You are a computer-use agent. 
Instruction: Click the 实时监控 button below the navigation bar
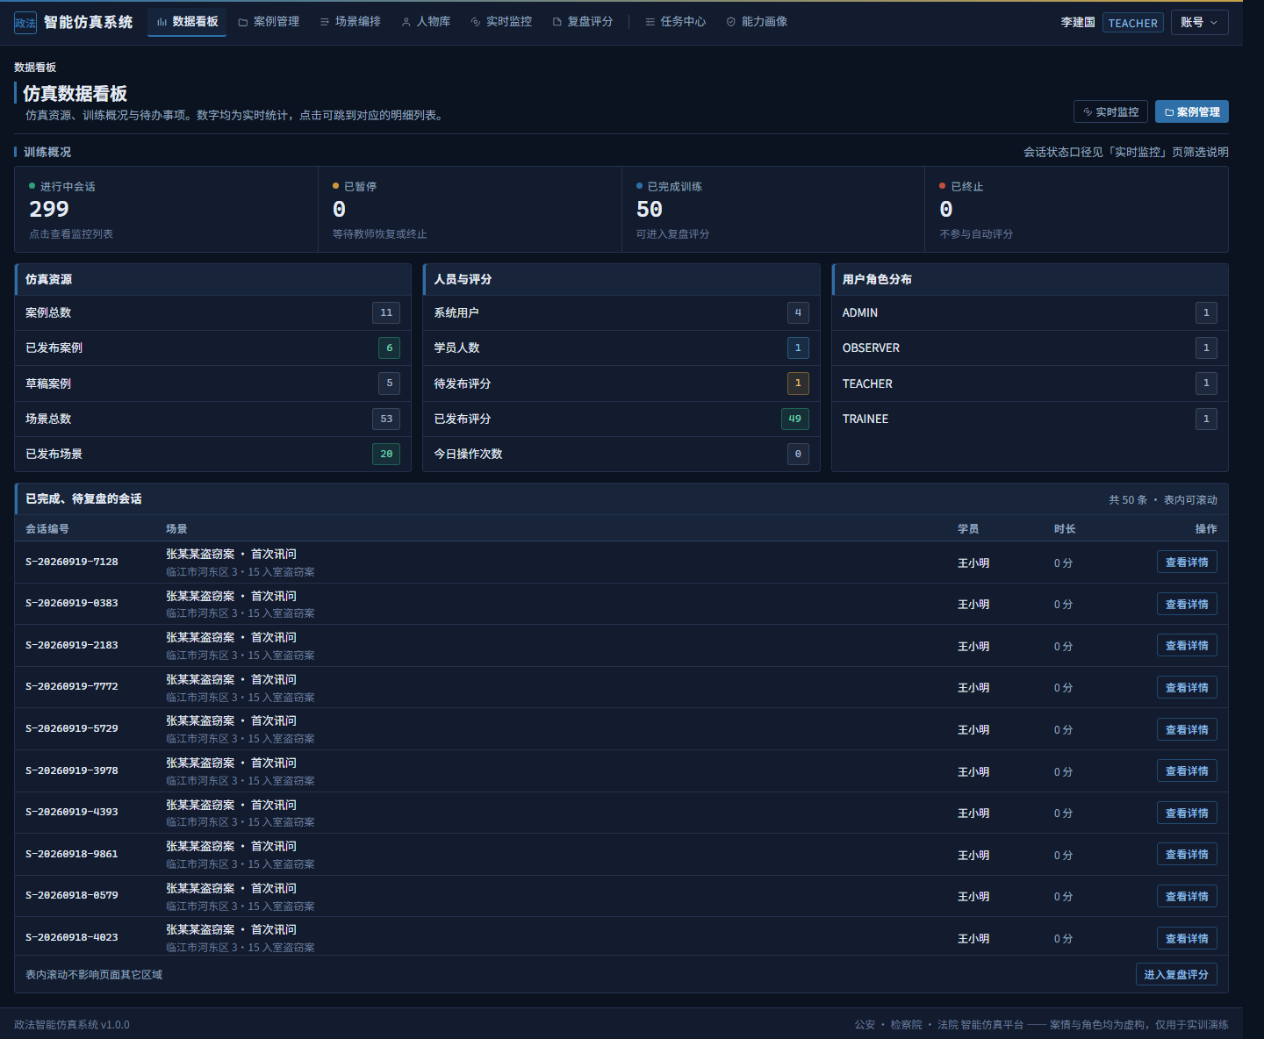1110,111
